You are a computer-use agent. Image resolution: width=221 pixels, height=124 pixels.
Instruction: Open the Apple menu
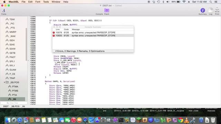(x=4, y=2)
